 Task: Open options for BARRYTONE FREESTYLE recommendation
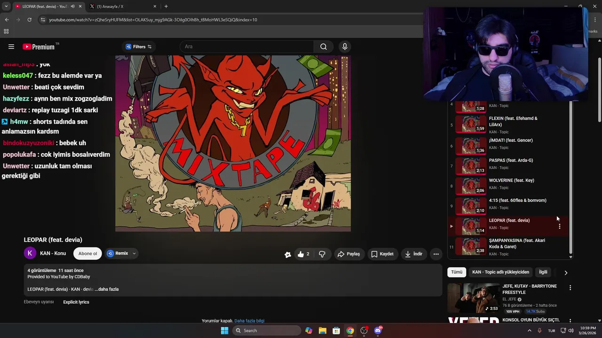coord(570,288)
